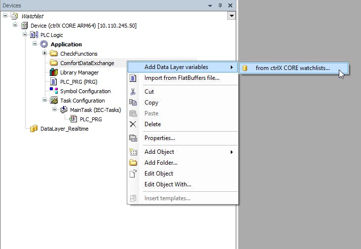This screenshot has width=361, height=249.
Task: Select PLC_PRG under MainTask
Action: coord(91,119)
